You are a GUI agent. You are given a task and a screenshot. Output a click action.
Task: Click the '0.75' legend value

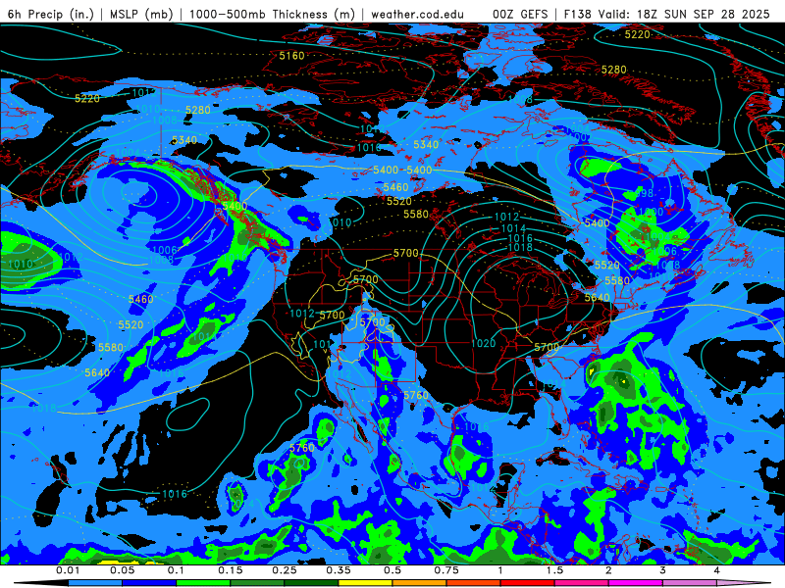coord(446,570)
